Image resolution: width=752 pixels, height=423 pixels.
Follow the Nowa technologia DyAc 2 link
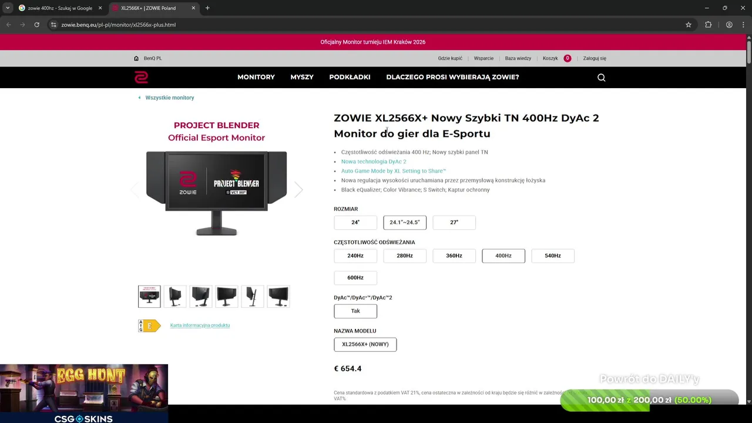[374, 162]
